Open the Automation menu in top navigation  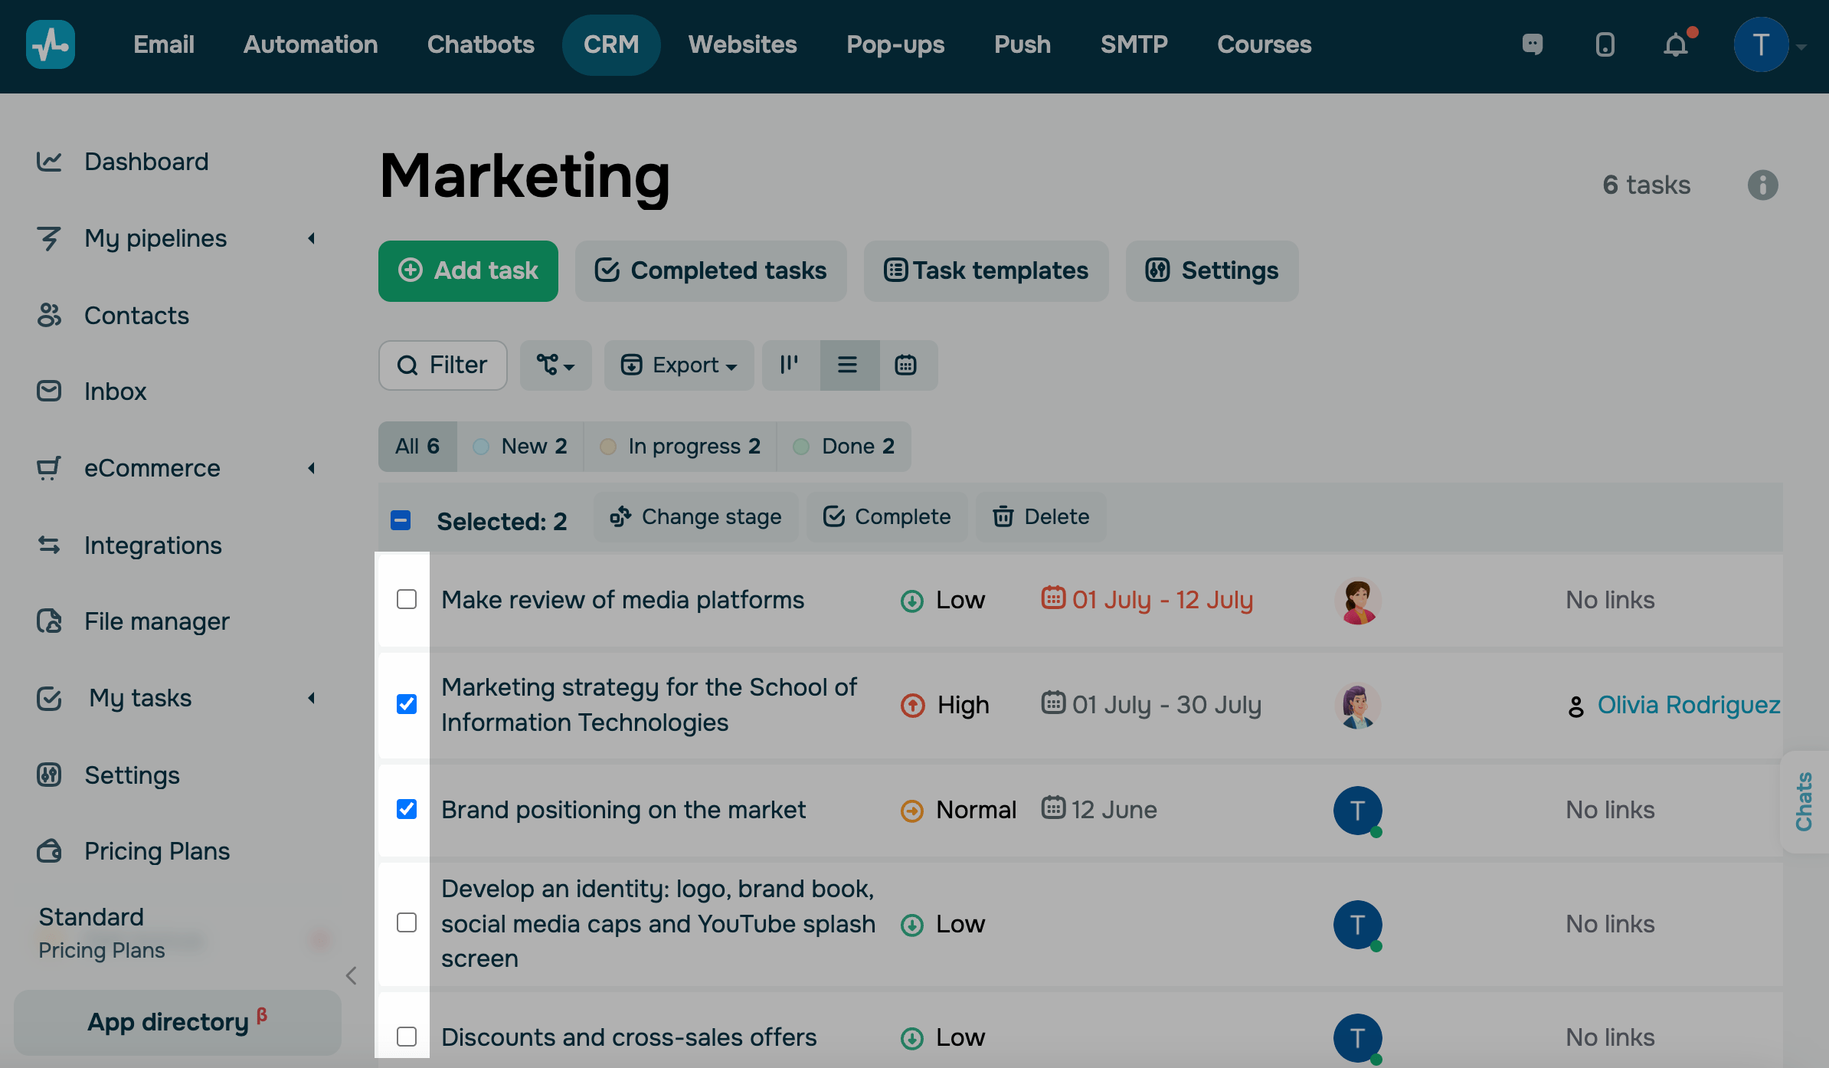[x=310, y=44]
